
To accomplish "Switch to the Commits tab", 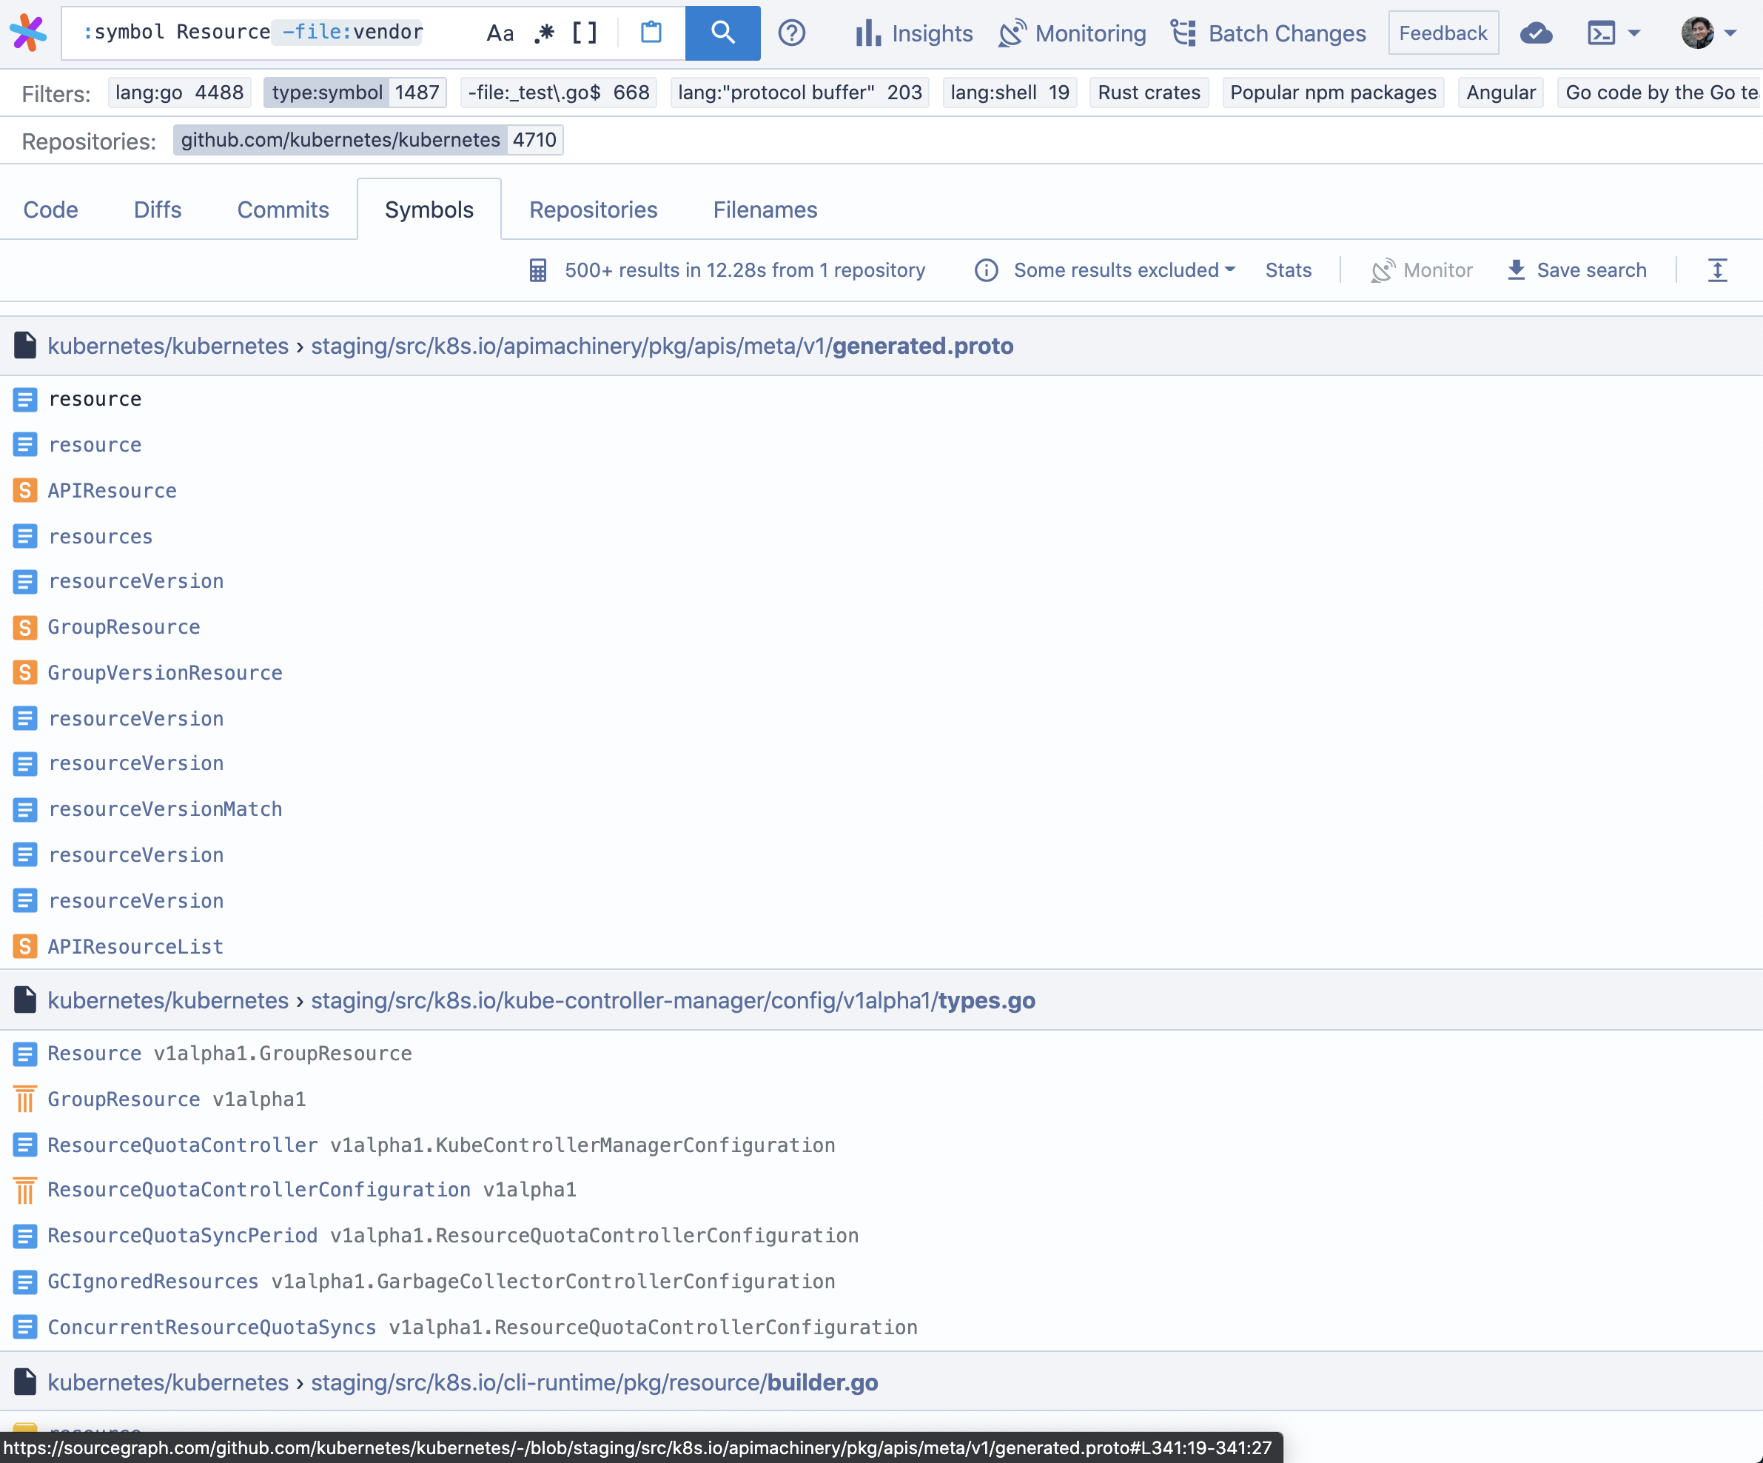I will pos(283,209).
